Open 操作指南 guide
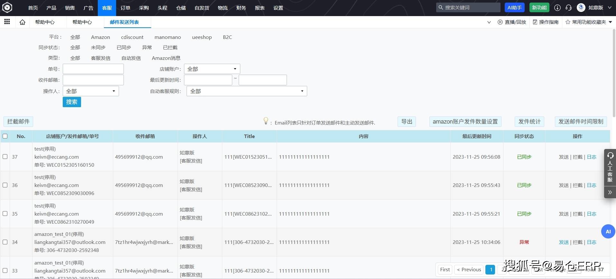Image resolution: width=616 pixels, height=279 pixels. pyautogui.click(x=546, y=22)
